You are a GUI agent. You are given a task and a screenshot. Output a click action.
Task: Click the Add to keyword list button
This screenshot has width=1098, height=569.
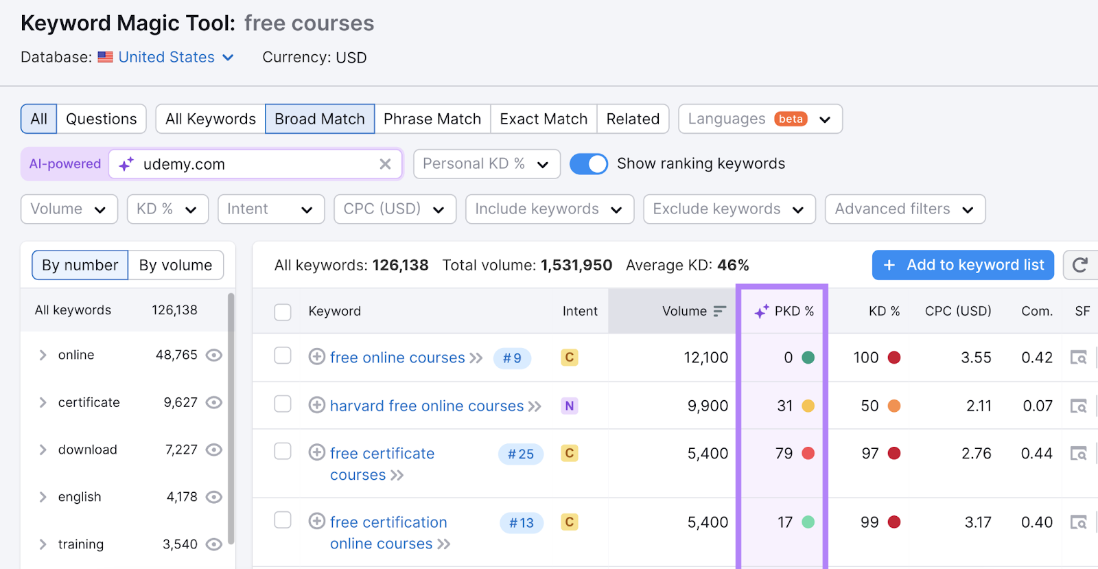click(x=962, y=265)
